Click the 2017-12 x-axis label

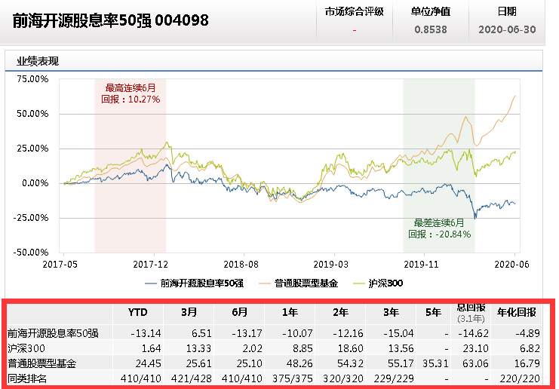150,265
